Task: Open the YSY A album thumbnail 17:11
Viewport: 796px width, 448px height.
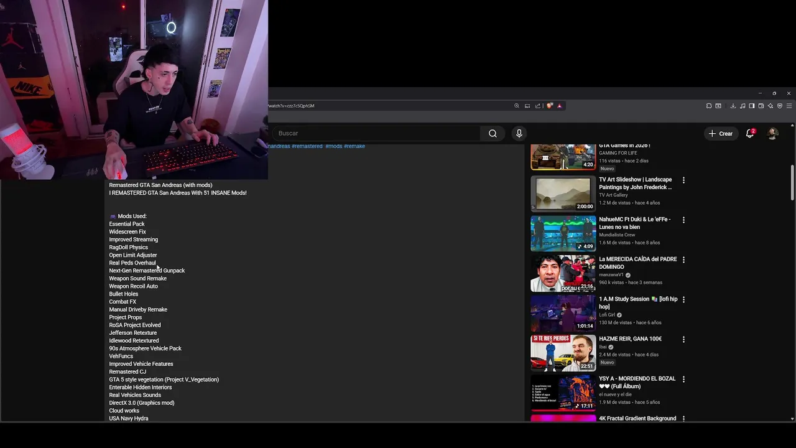Action: pos(563,393)
